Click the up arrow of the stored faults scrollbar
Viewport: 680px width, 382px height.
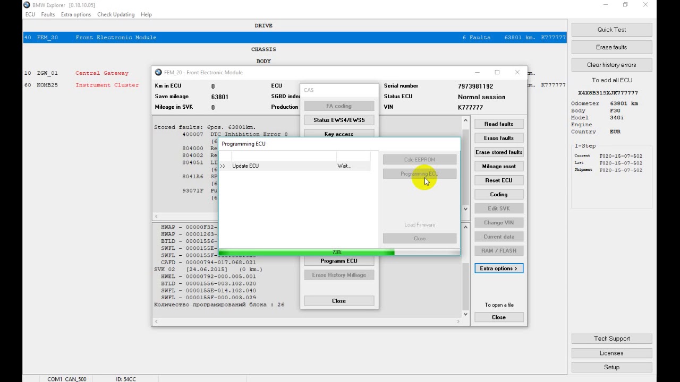(x=465, y=121)
